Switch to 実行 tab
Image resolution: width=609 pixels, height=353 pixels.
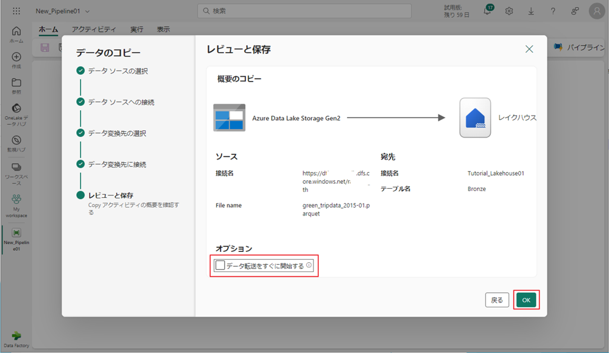click(x=137, y=29)
